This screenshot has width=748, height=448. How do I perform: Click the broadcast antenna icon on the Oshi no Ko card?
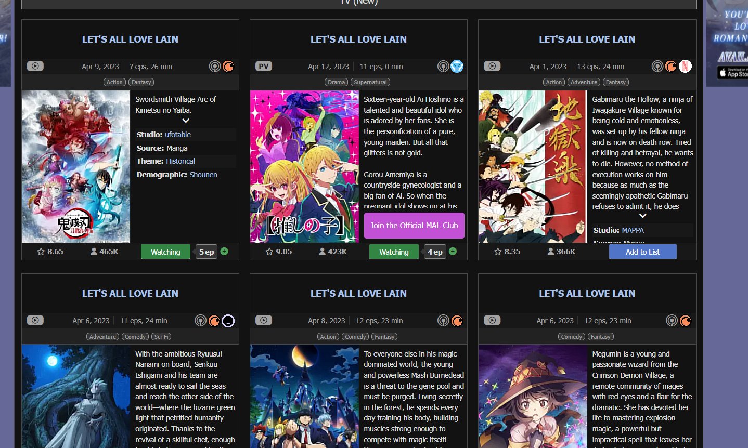443,66
